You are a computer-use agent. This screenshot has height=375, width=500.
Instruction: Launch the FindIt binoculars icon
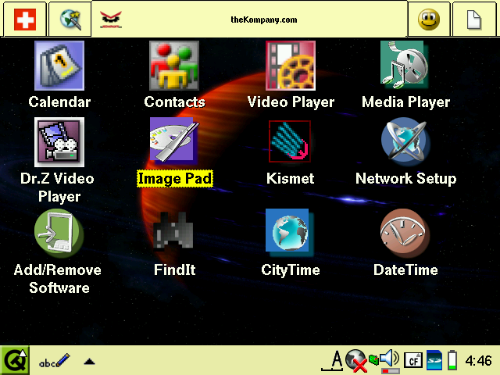(173, 230)
